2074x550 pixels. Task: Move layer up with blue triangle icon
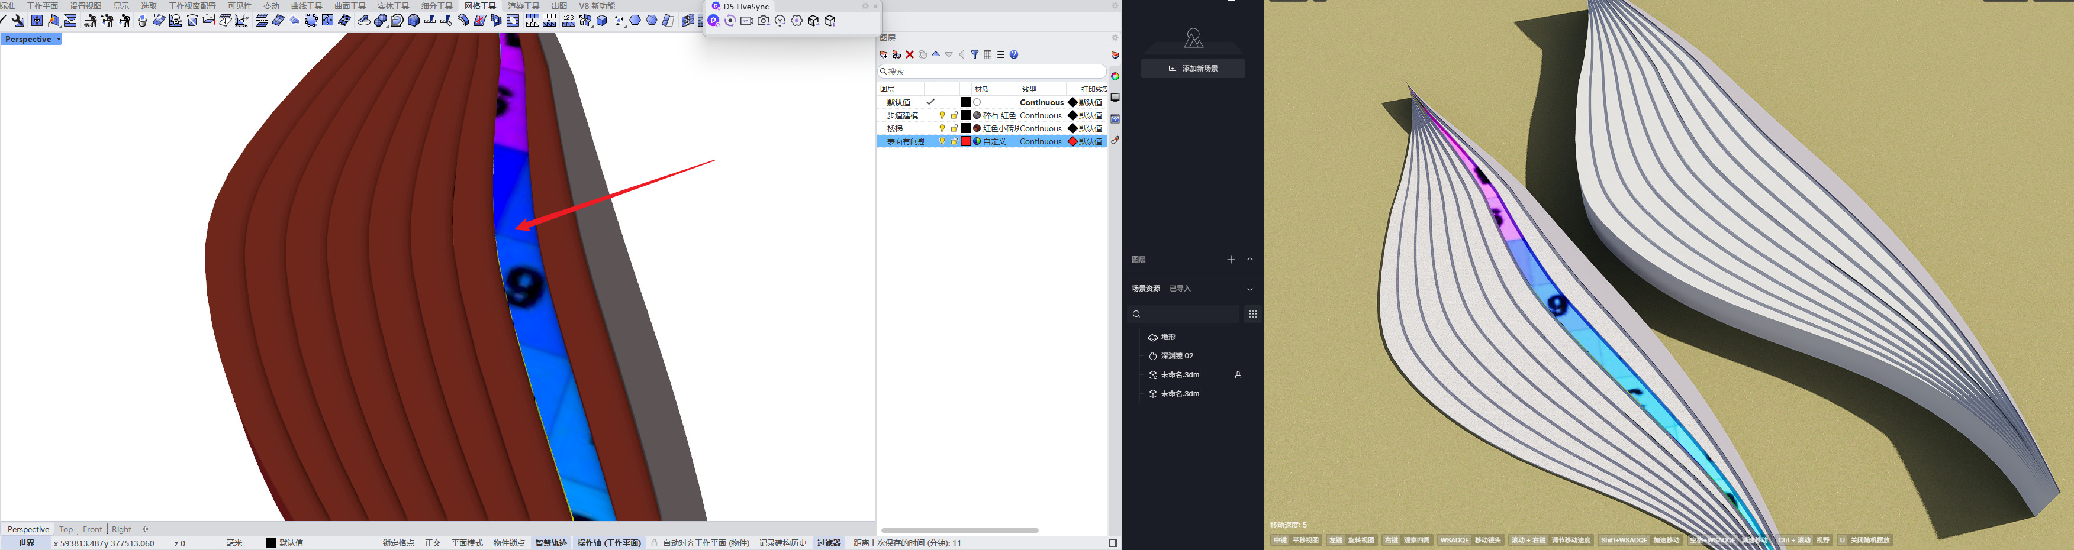click(x=936, y=54)
